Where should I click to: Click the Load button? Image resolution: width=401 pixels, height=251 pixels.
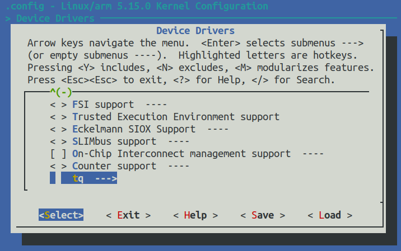330,215
